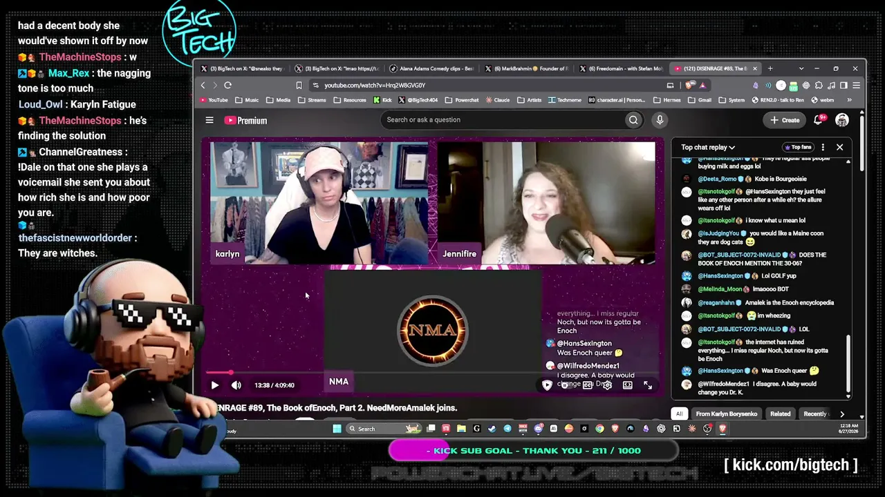The image size is (885, 497).
Task: Open the Streams bookmarks folder
Action: 312,100
